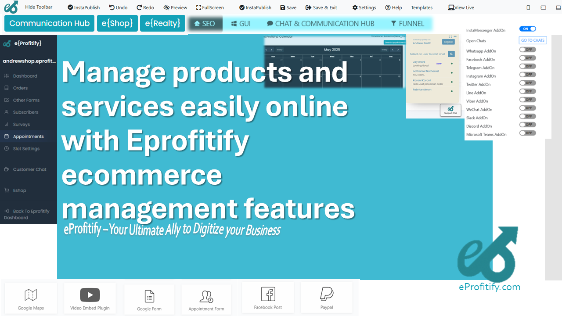
Task: Click Back To Eprofitify Dashboard
Action: [27, 214]
